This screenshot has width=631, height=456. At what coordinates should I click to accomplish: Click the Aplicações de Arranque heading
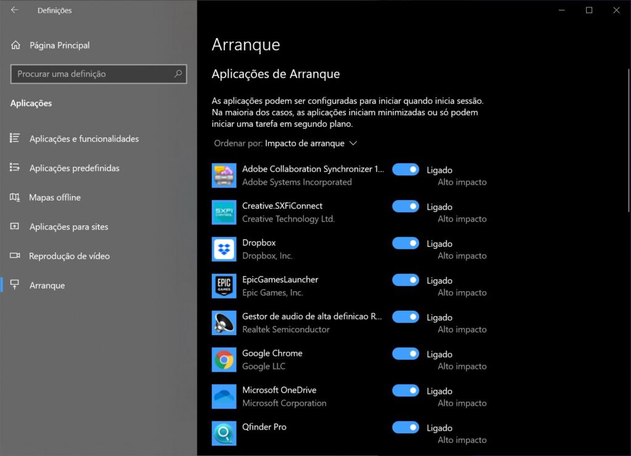tap(275, 74)
